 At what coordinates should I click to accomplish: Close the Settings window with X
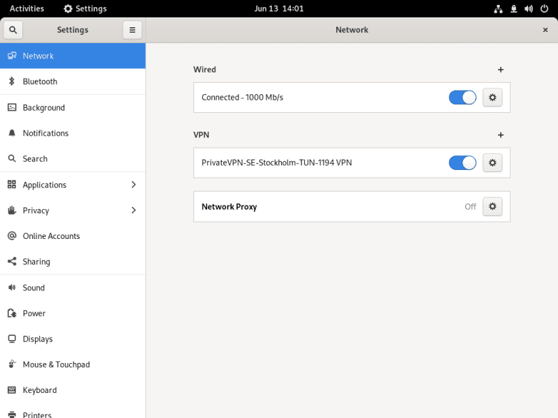click(x=545, y=30)
